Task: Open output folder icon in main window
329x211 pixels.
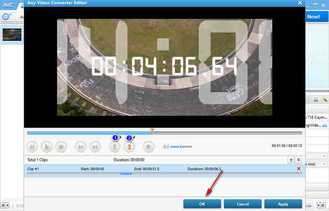Action: tap(324, 125)
